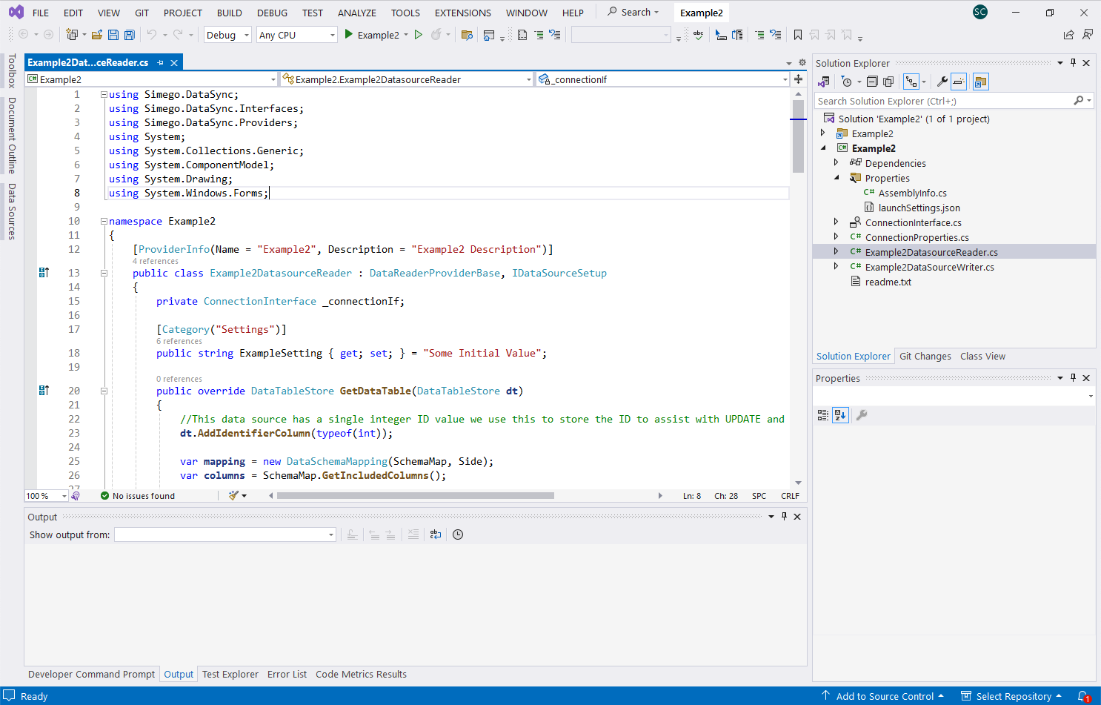Click the clock icon in Output toolbar
This screenshot has width=1101, height=705.
458,534
